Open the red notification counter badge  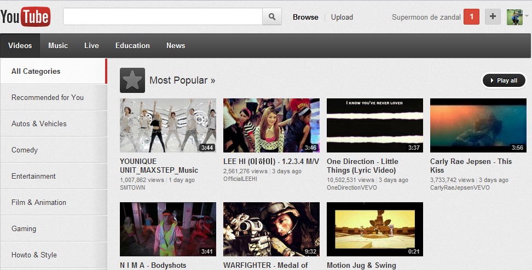pyautogui.click(x=471, y=16)
